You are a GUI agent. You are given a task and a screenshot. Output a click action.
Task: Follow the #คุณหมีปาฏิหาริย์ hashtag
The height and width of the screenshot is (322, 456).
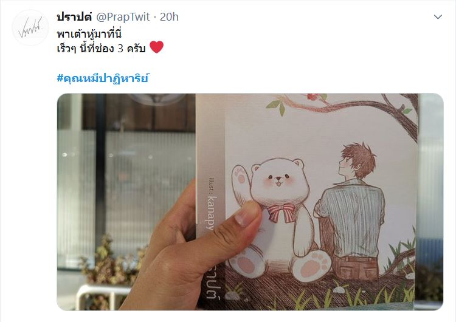103,78
